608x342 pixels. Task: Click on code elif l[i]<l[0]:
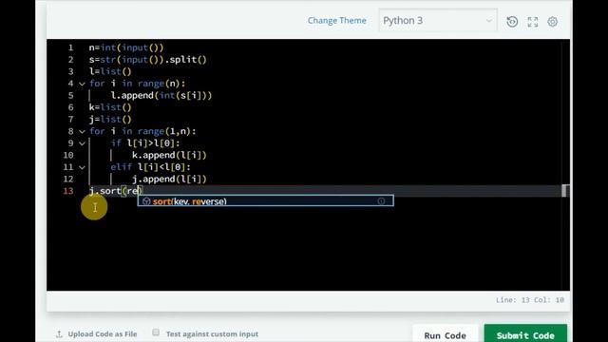click(x=150, y=167)
